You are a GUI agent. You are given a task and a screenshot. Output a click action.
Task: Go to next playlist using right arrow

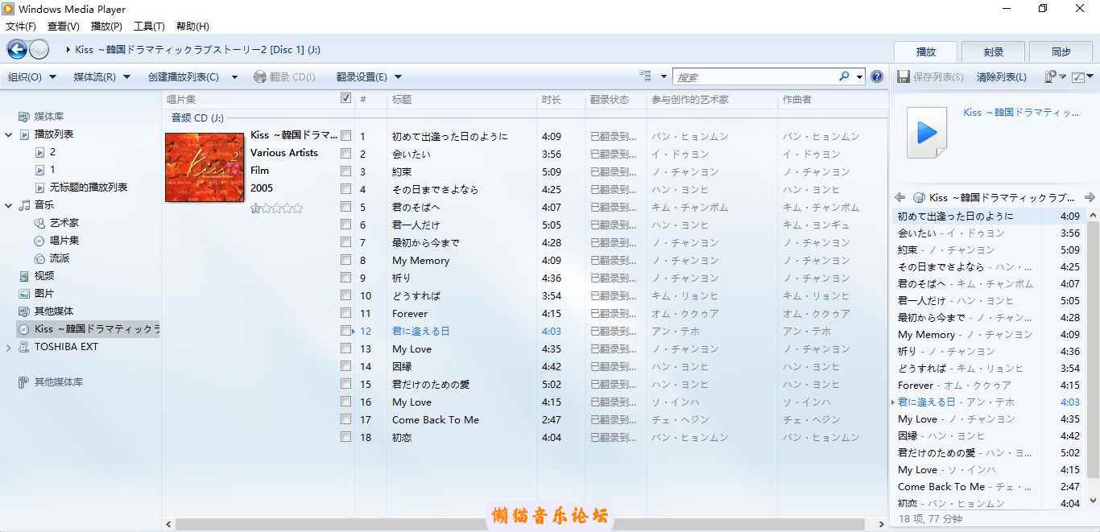[x=1090, y=197]
